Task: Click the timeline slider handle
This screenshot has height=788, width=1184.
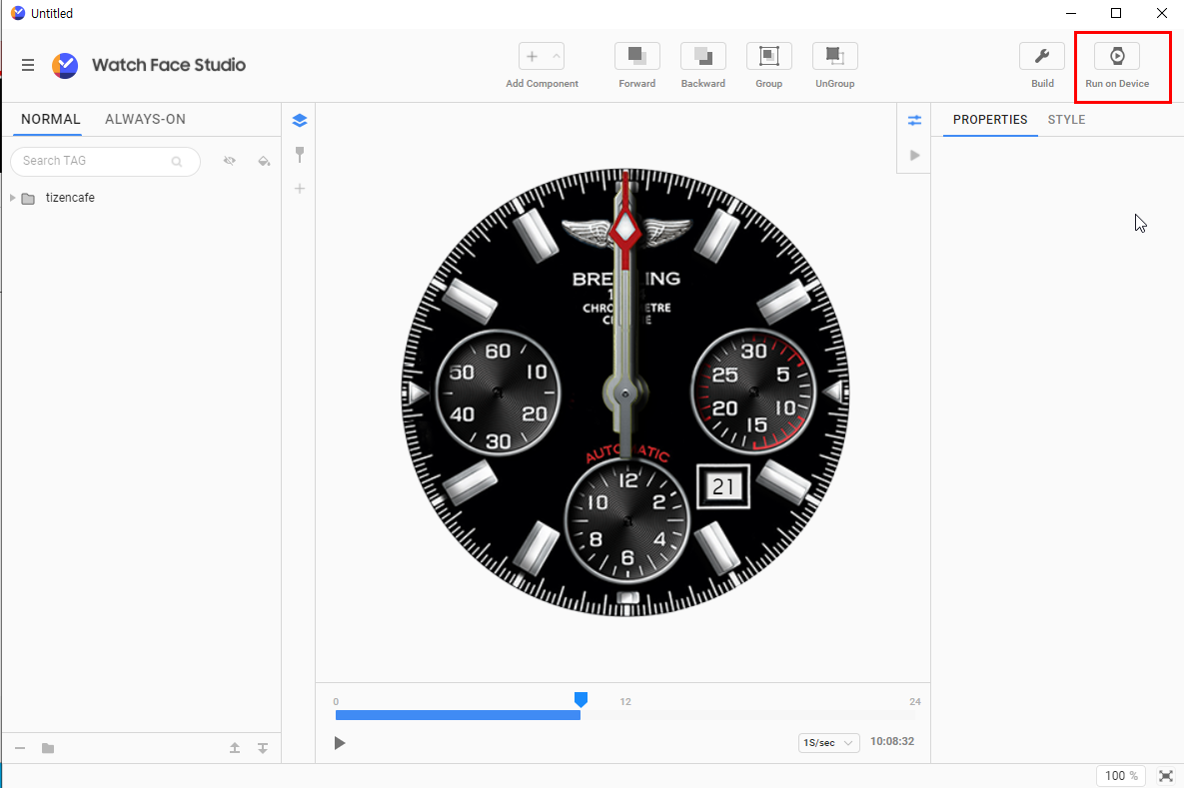Action: 581,700
